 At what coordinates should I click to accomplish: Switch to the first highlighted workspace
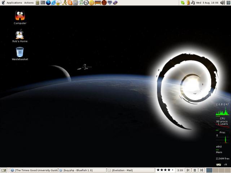tap(209, 170)
